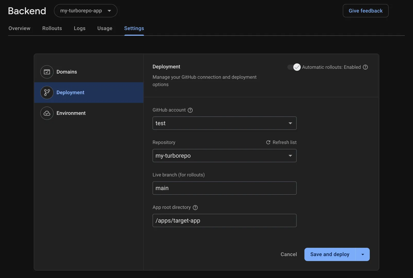413x278 pixels.
Task: Click the Automatic rollouts help icon
Action: click(x=365, y=67)
